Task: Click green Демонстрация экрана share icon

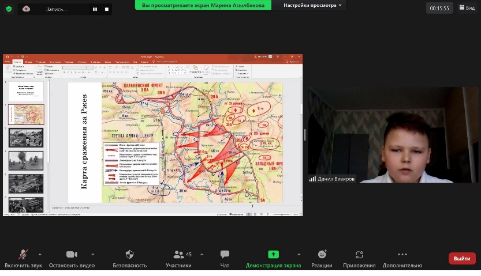Action: pyautogui.click(x=273, y=255)
